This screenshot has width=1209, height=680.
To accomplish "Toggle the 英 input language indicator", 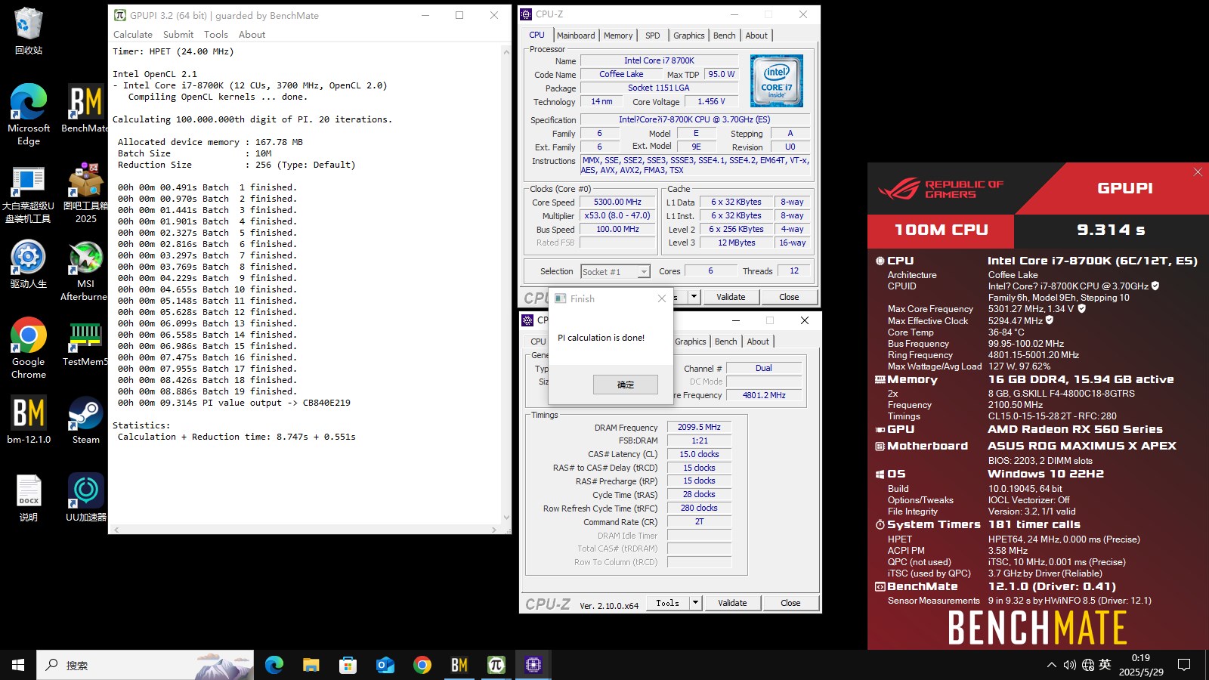I will tap(1105, 665).
